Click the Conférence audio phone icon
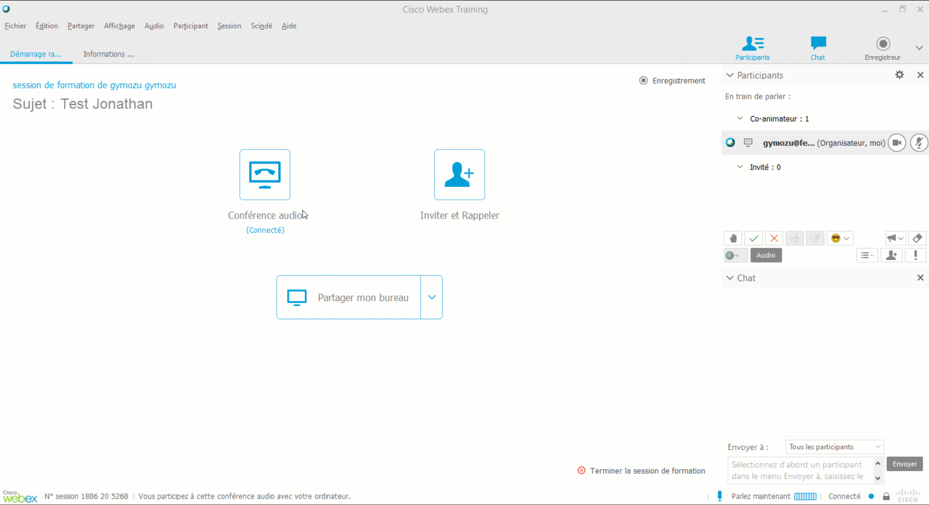Screen dimensions: 929x505 [265, 175]
